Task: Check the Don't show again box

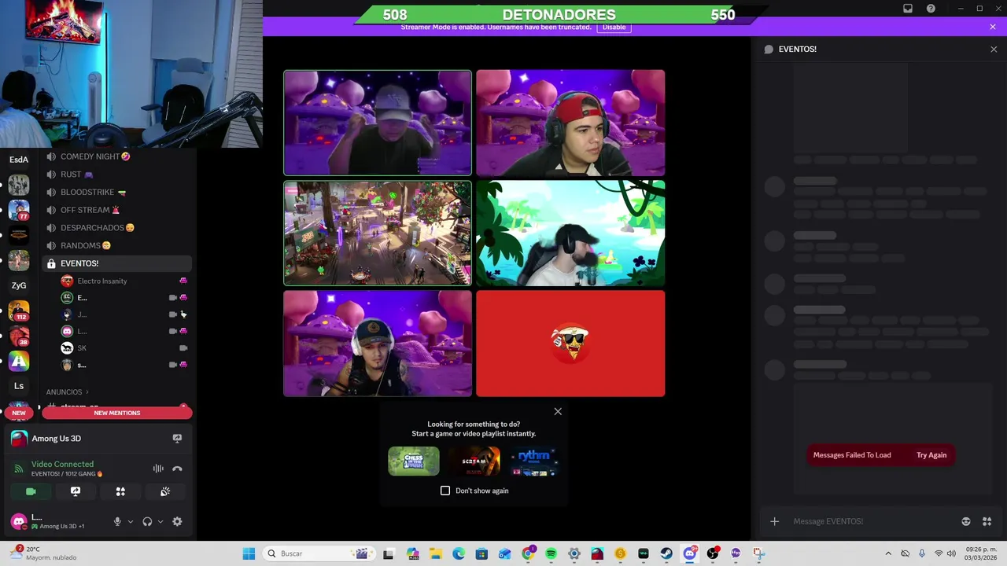Action: [x=445, y=491]
